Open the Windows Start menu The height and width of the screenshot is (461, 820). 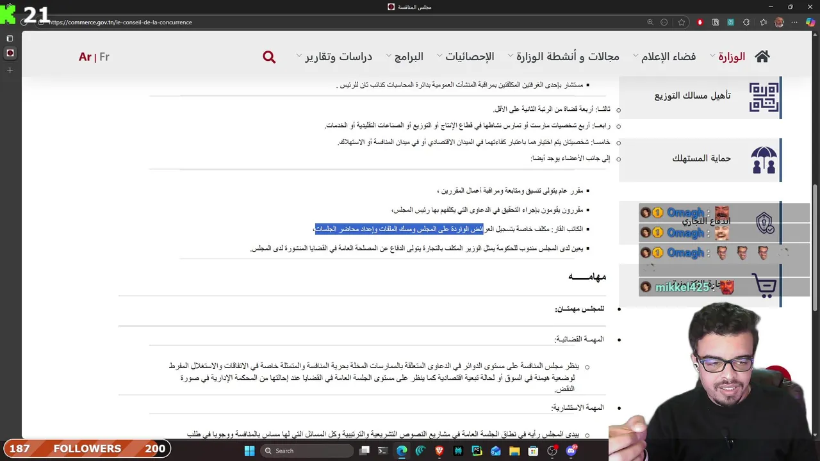249,451
